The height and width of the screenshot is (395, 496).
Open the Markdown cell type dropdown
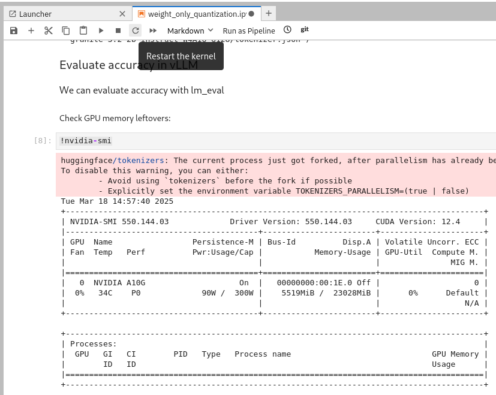190,31
